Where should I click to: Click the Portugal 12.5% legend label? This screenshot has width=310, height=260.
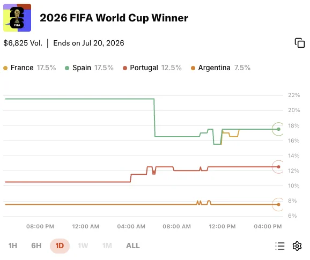tap(156, 68)
